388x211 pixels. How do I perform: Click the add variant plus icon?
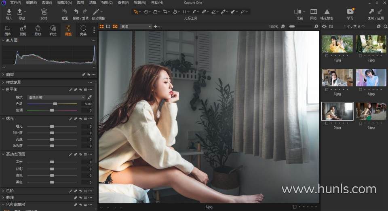[x=155, y=26]
